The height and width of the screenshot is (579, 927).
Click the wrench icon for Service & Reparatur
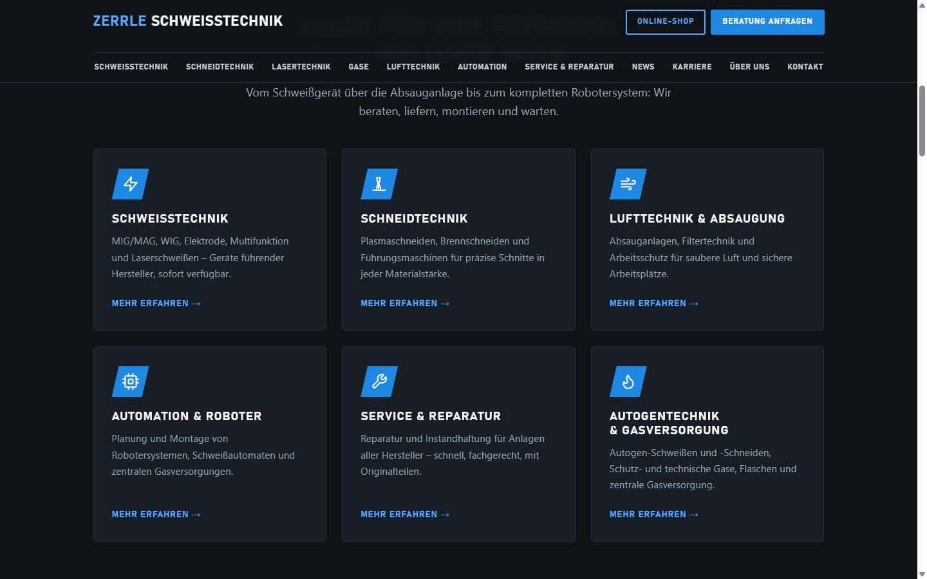pos(379,381)
